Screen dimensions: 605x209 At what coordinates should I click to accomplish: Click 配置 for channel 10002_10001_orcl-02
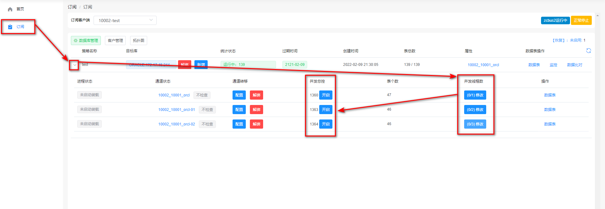click(x=239, y=124)
